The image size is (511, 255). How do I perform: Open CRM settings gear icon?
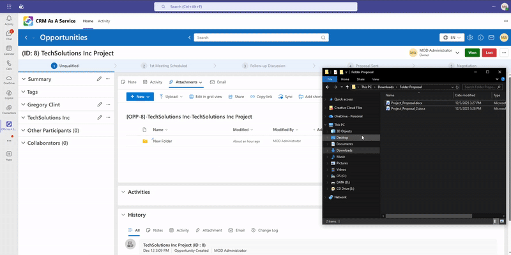469,38
